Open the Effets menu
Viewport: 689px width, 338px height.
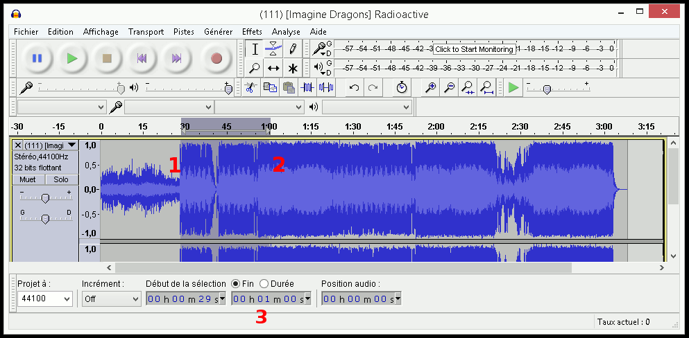coord(252,32)
